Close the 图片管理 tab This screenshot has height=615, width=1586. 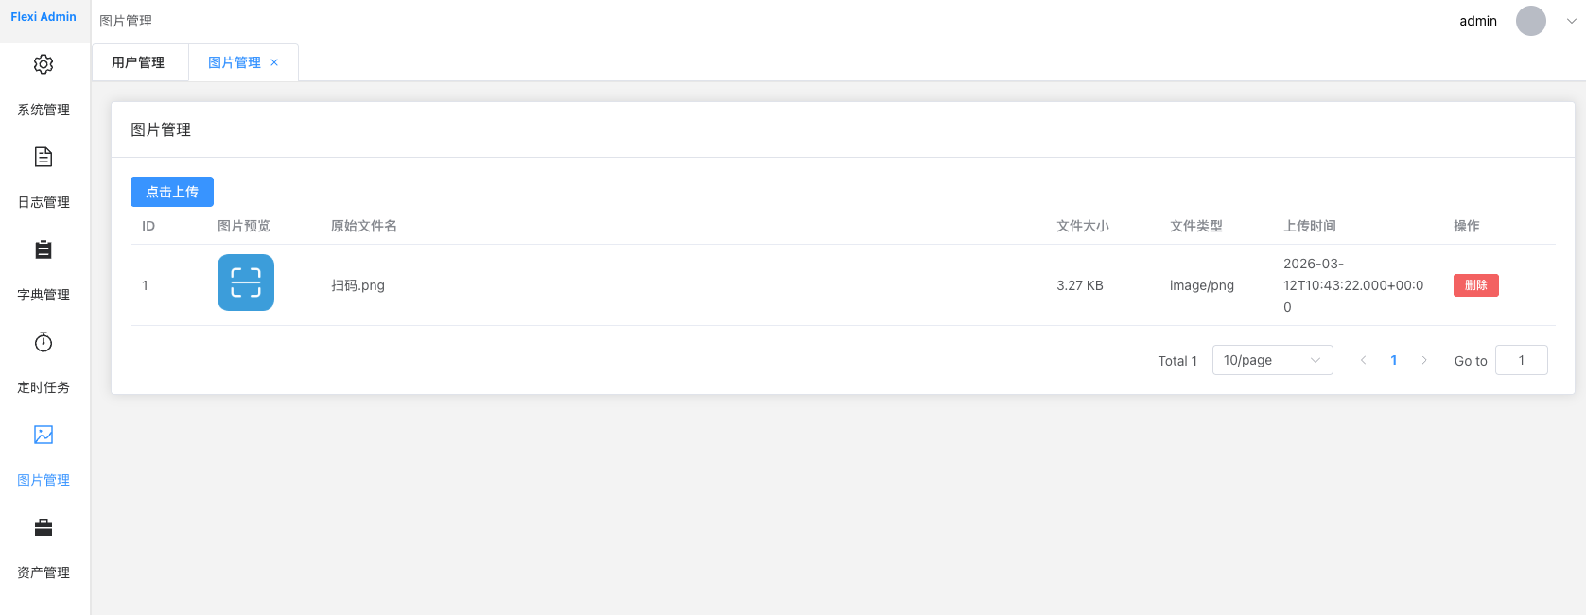point(274,62)
